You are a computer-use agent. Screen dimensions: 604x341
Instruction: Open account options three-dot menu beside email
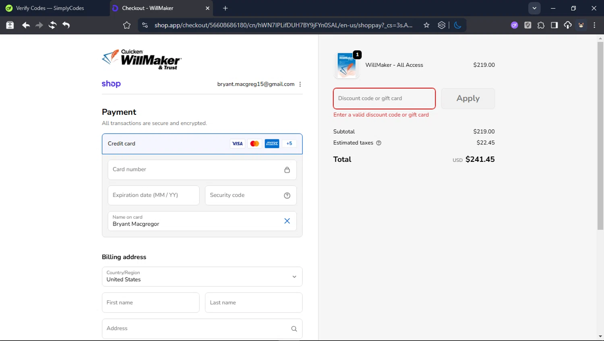(300, 84)
